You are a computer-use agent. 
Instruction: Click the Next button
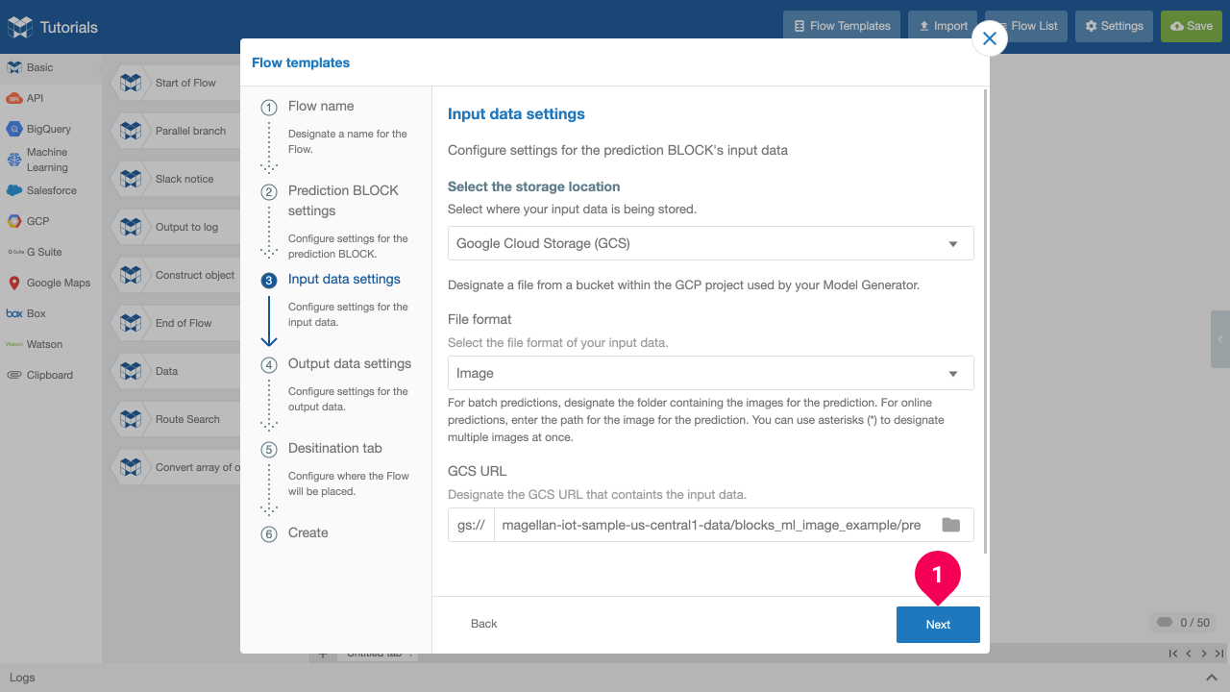(938, 625)
